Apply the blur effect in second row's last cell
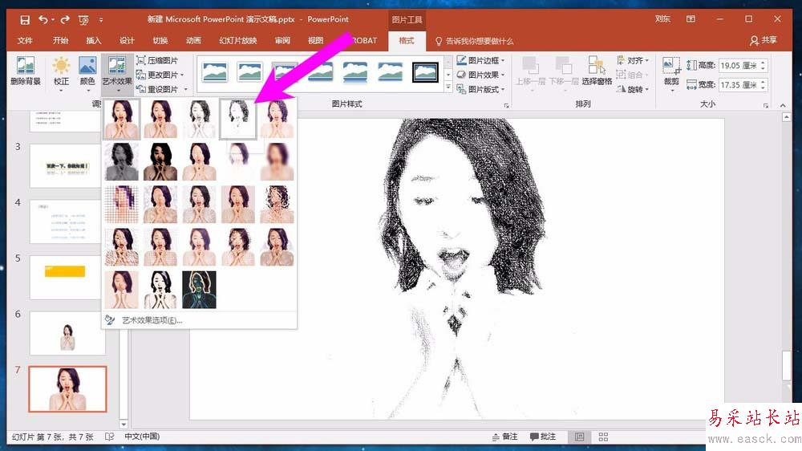Image resolution: width=802 pixels, height=451 pixels. point(277,161)
